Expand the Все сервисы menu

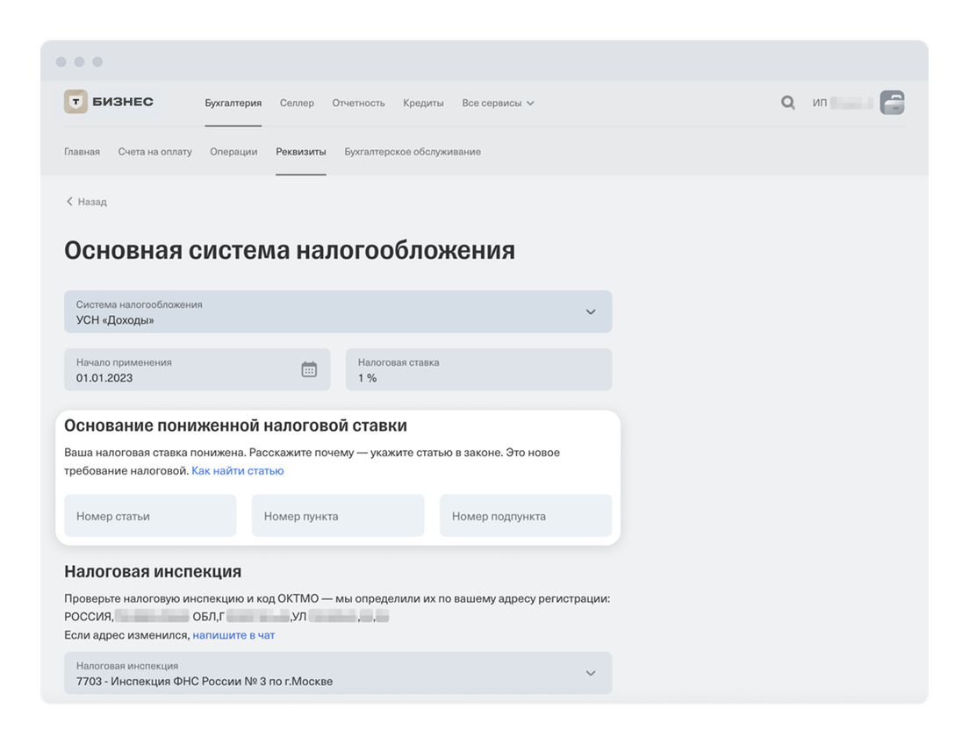[498, 103]
